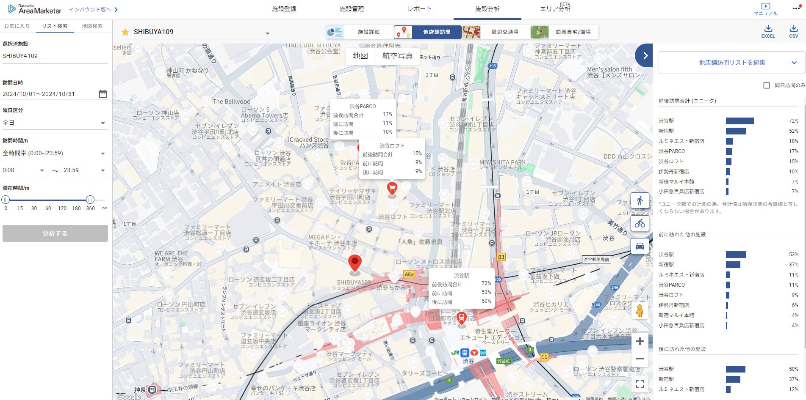
Task: Download the CSV export
Action: coord(793,31)
